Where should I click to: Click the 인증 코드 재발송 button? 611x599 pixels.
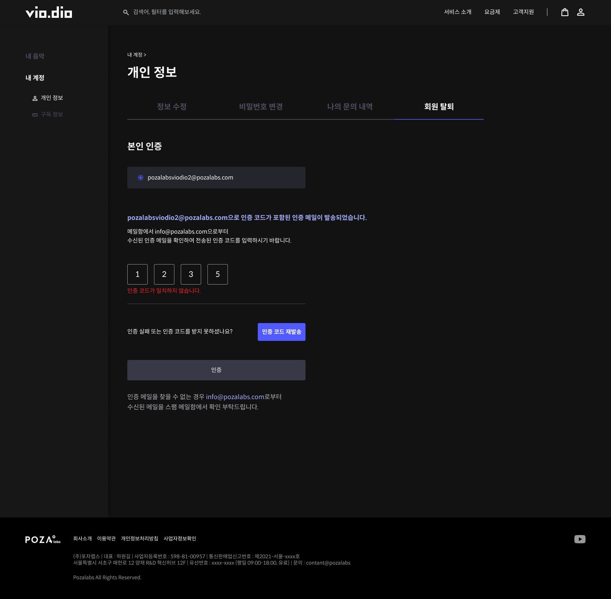[281, 332]
